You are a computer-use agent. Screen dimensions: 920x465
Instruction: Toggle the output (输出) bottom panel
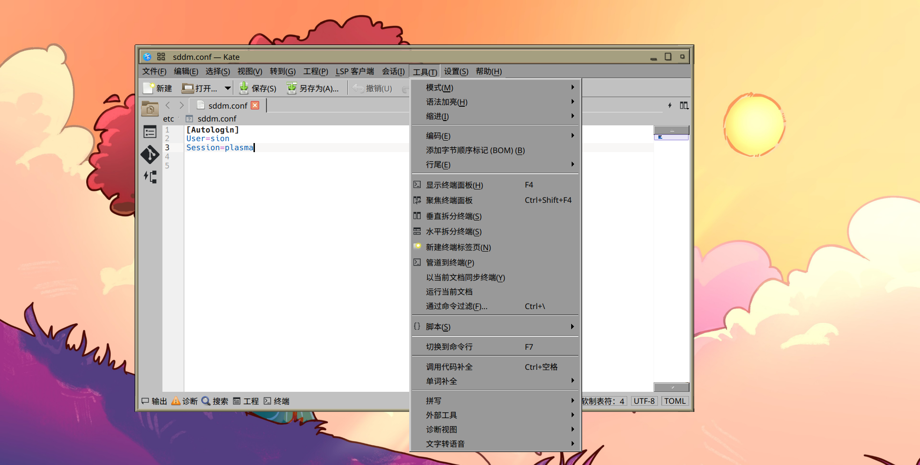pos(154,401)
